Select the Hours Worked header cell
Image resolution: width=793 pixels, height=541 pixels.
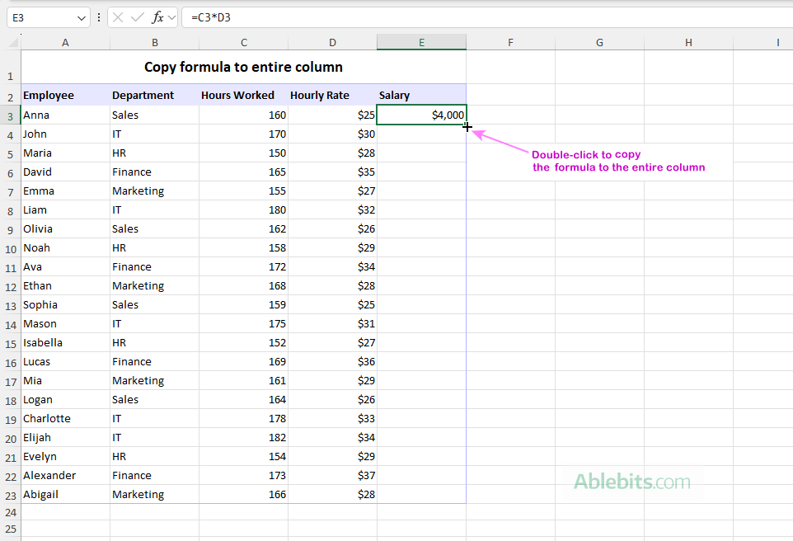click(238, 95)
